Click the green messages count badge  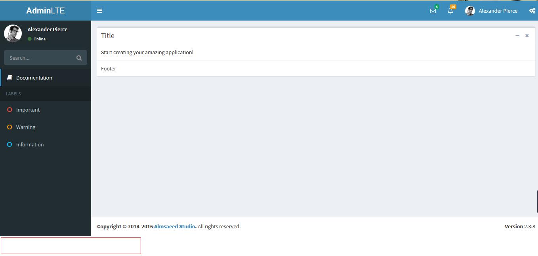tap(437, 7)
